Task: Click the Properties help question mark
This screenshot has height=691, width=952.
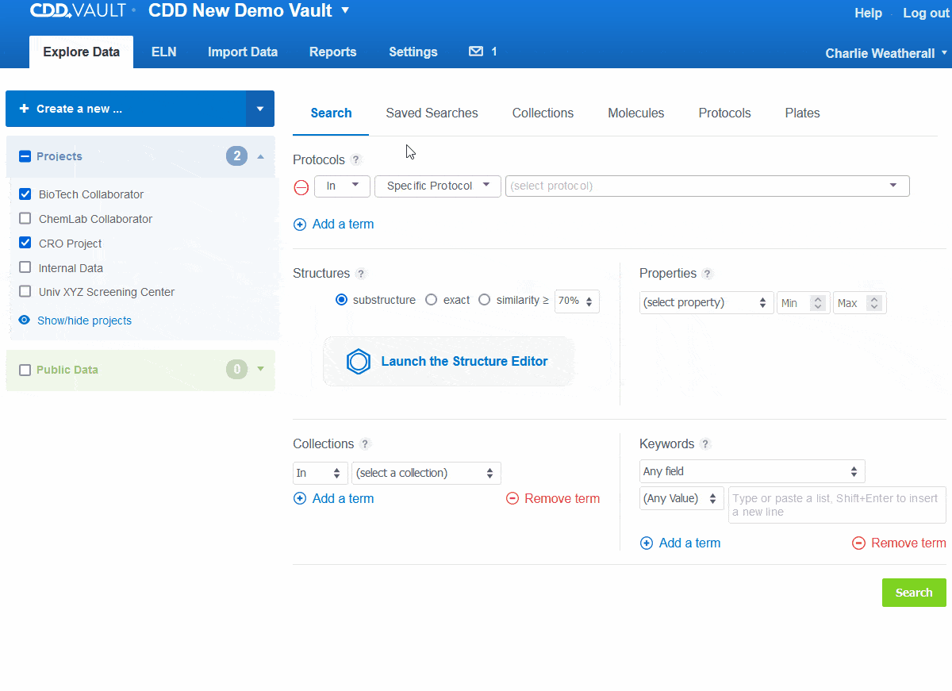Action: click(x=708, y=274)
